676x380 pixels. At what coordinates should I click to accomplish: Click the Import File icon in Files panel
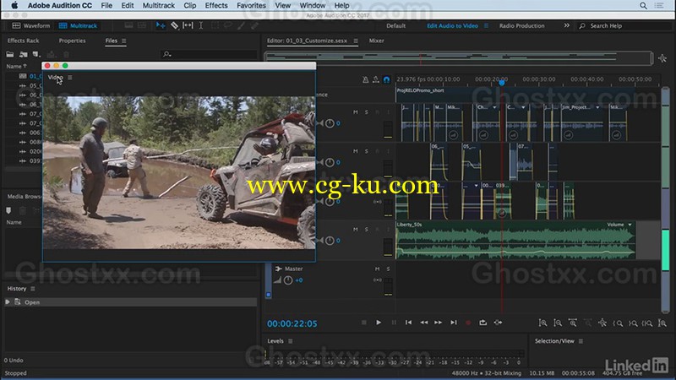(x=24, y=54)
